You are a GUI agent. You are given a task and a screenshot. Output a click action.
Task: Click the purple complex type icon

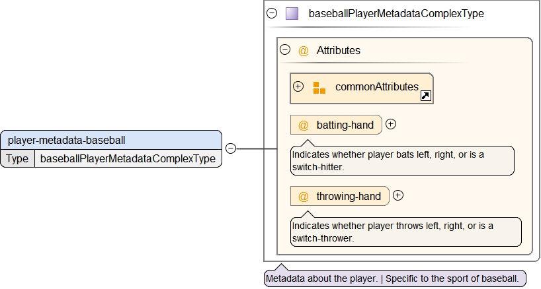coord(292,13)
